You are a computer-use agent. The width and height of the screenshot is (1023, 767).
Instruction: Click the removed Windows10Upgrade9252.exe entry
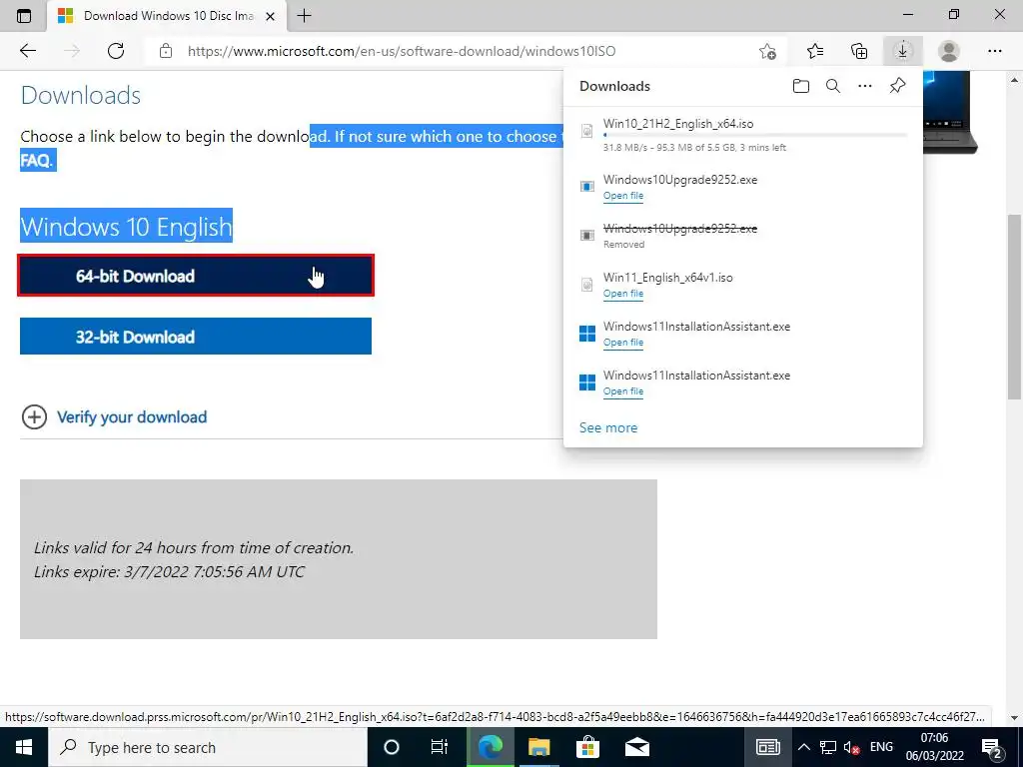point(743,235)
